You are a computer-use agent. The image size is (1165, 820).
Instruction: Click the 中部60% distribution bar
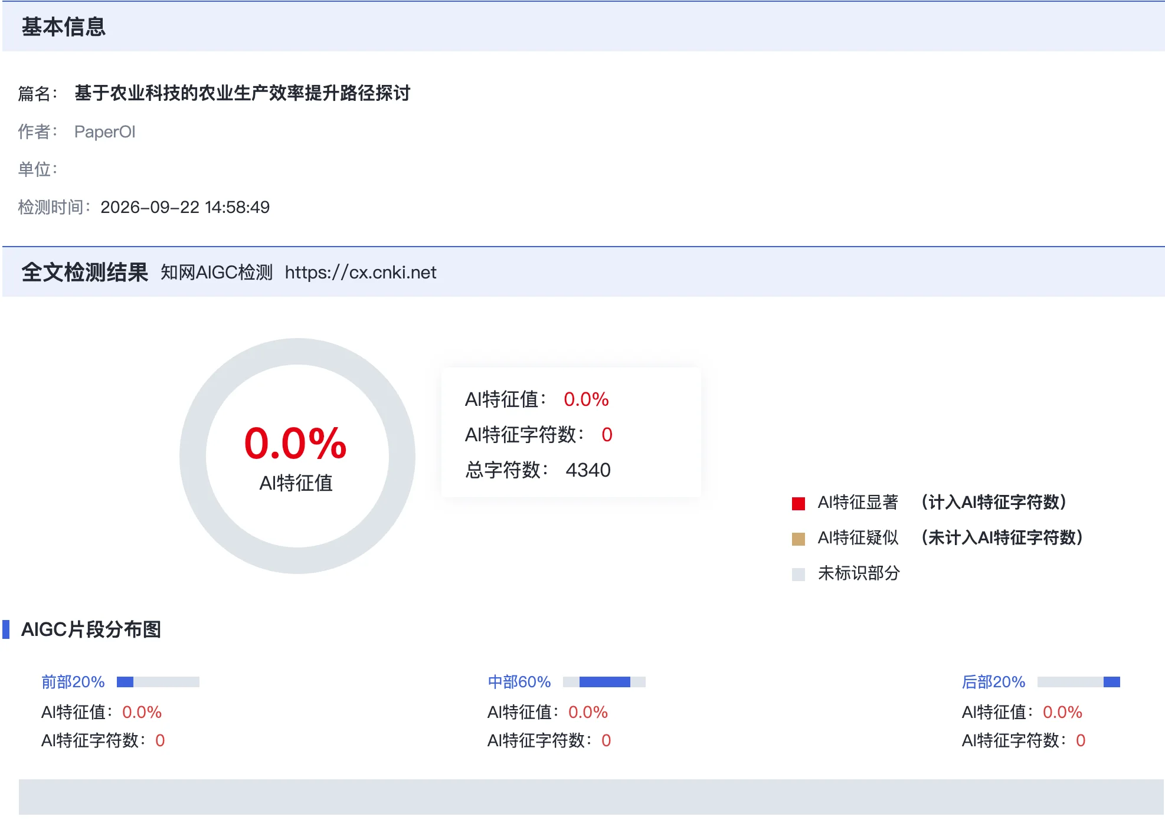pos(604,682)
